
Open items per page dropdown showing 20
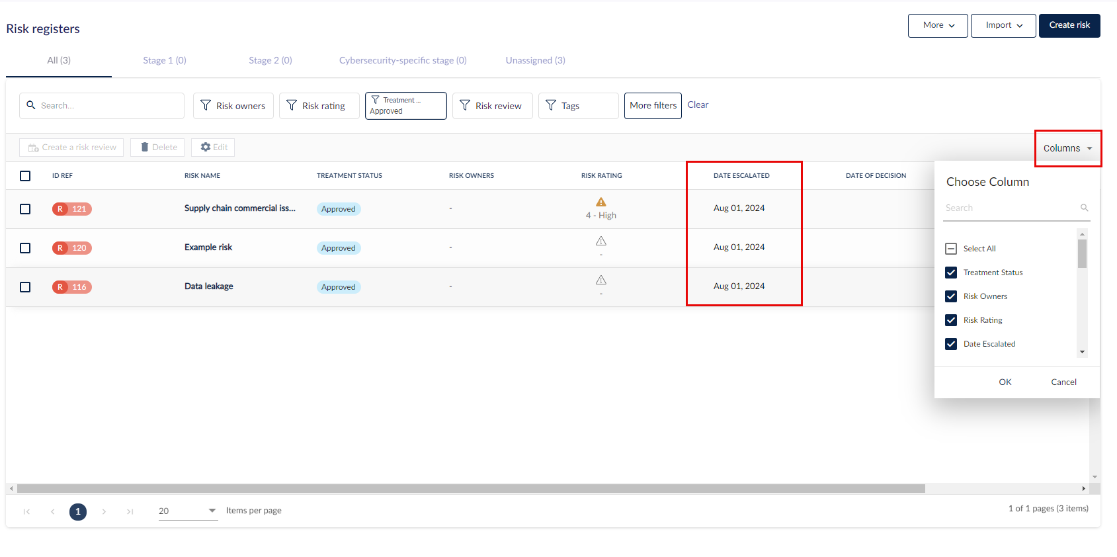pyautogui.click(x=188, y=511)
